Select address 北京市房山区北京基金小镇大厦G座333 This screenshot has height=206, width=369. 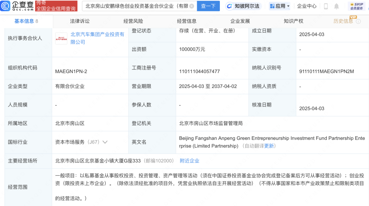click(x=98, y=161)
